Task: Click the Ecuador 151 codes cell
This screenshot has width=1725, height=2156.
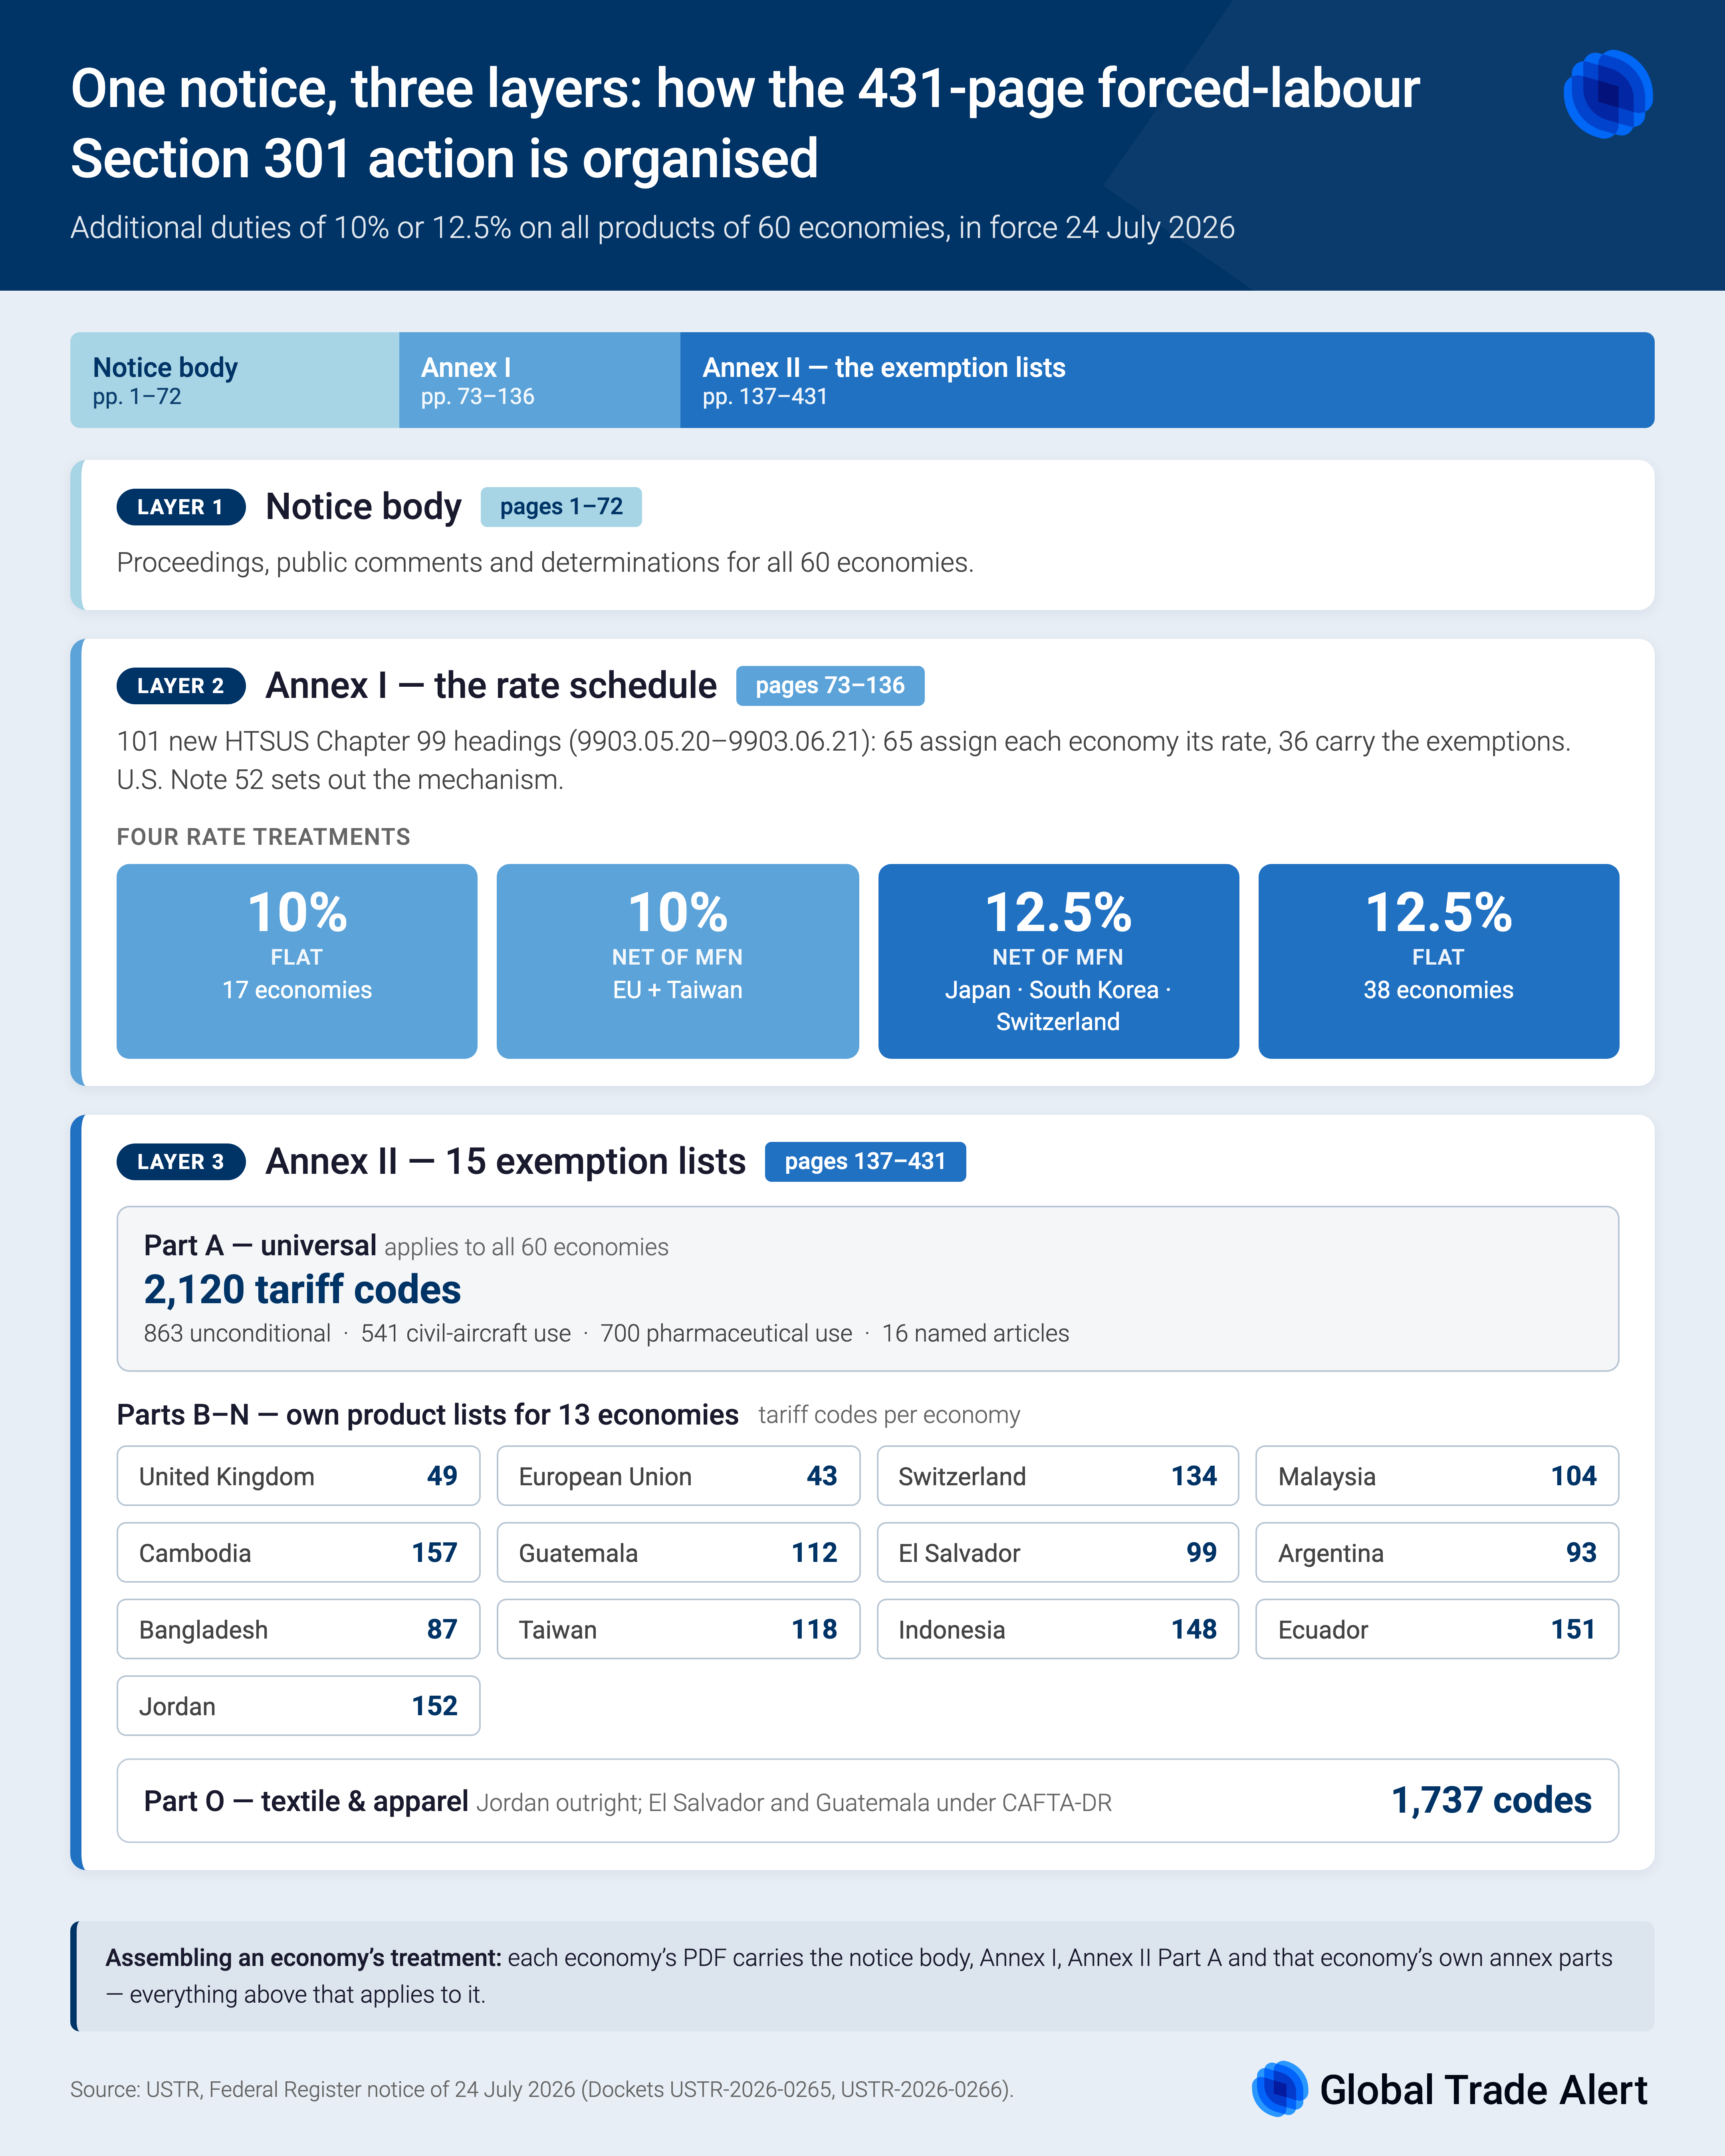Action: [1437, 1629]
